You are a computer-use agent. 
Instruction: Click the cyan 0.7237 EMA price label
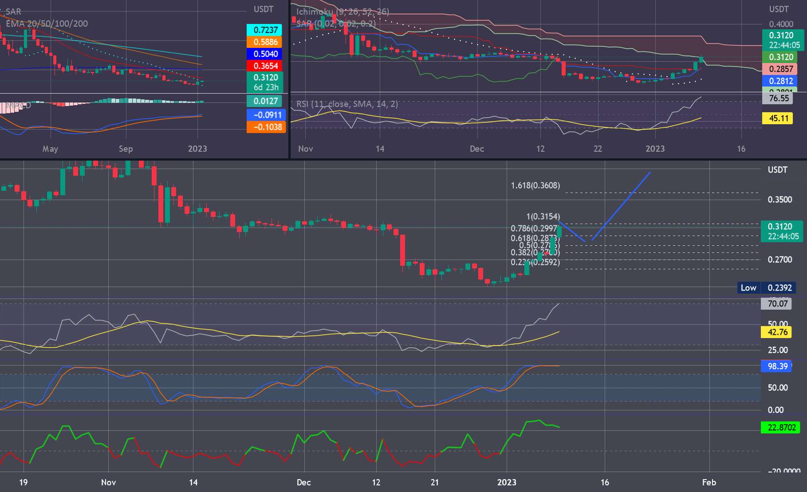tap(265, 30)
